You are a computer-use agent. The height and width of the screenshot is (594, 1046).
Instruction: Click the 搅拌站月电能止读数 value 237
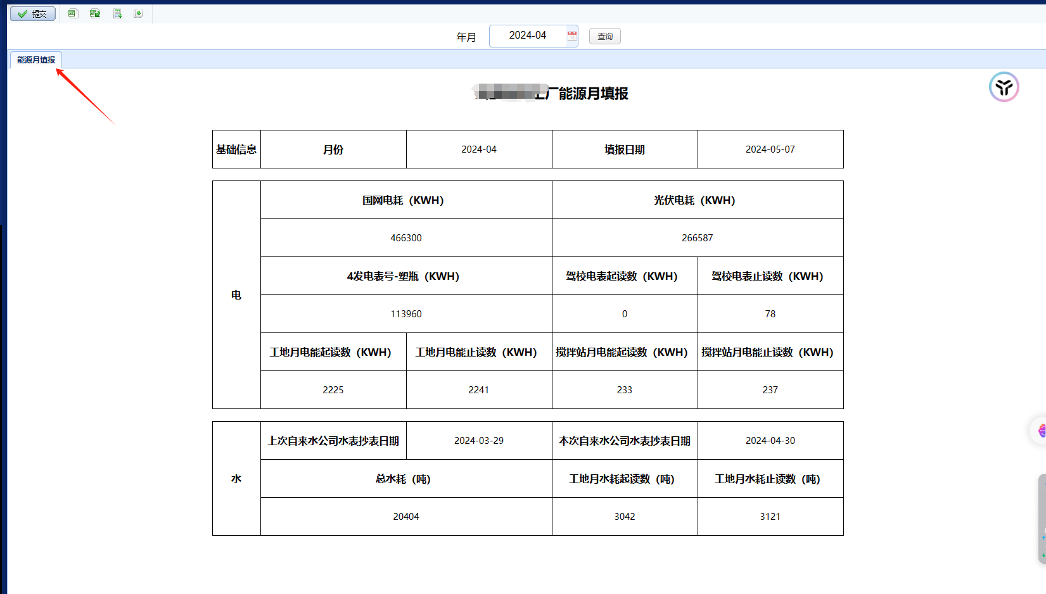[x=770, y=390]
